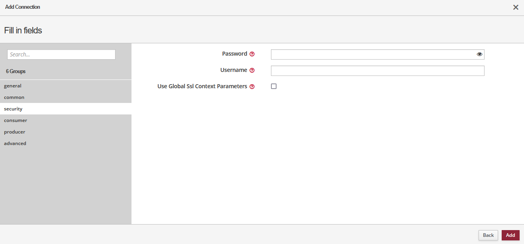This screenshot has width=524, height=244.
Task: Enable the Use Global Ssl Context Parameters checkbox
Action: 274,86
